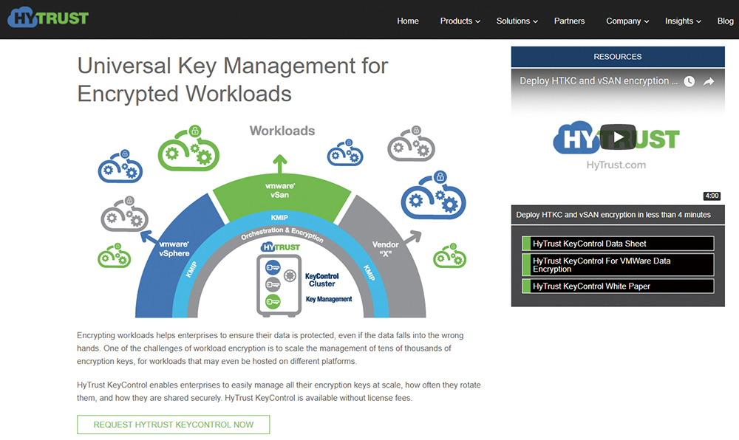
Task: Open HyTrust KeyControl White Paper link
Action: [x=618, y=286]
